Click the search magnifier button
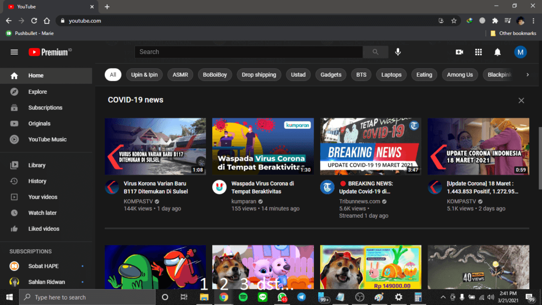542x305 pixels. (375, 52)
